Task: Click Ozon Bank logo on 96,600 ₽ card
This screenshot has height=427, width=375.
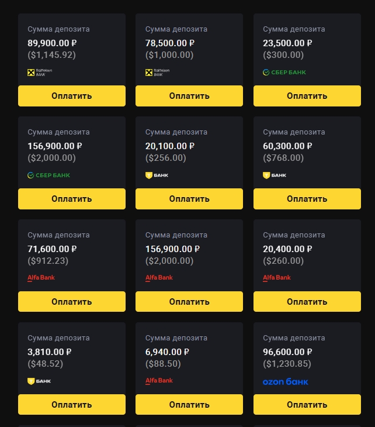Action: tap(286, 381)
